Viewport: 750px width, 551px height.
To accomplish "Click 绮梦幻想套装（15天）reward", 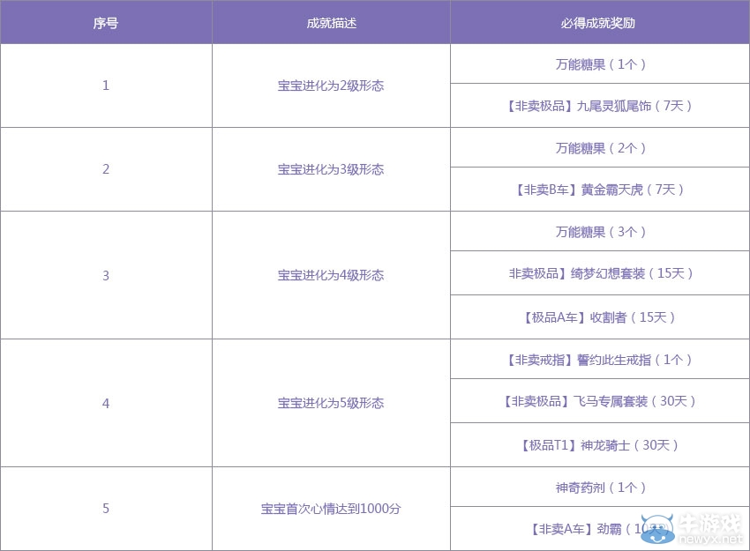I will click(599, 273).
